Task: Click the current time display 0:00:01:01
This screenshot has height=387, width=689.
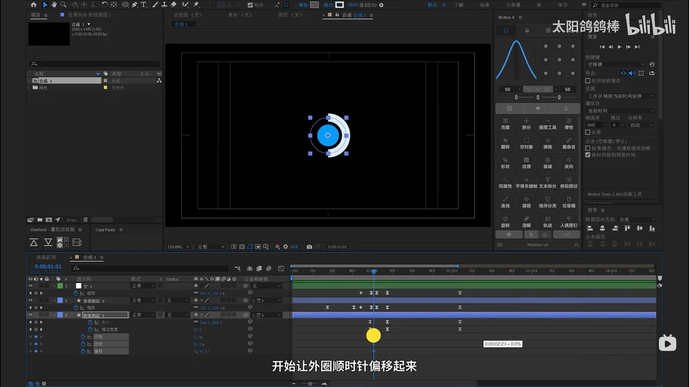Action: 48,266
